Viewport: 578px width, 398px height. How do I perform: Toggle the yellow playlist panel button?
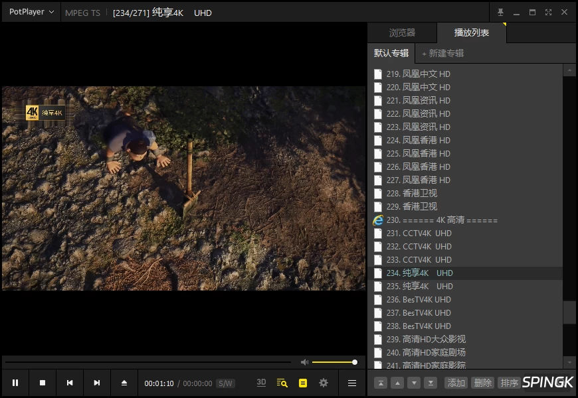pyautogui.click(x=303, y=383)
